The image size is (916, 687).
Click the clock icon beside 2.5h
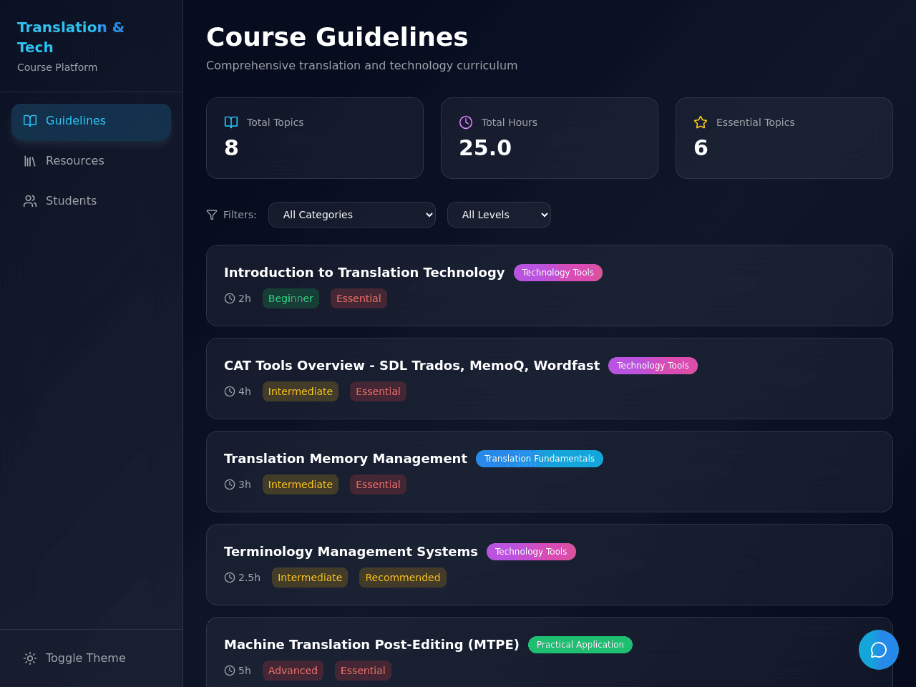(230, 578)
